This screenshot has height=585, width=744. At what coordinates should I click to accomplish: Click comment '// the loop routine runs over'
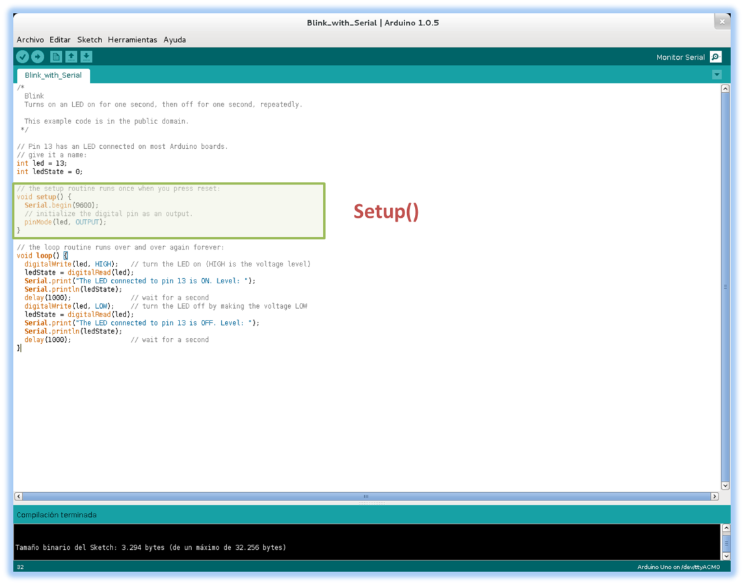[120, 248]
